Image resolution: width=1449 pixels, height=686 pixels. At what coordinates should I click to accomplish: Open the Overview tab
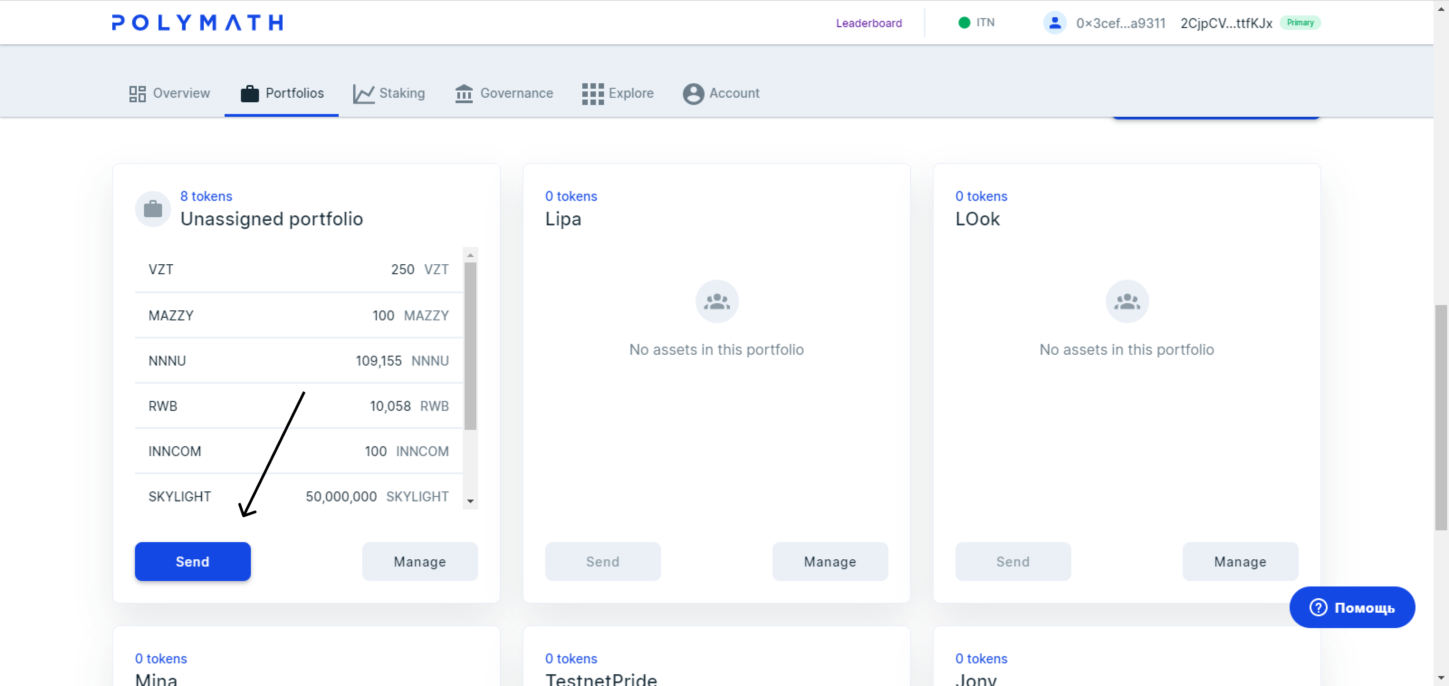pyautogui.click(x=169, y=93)
